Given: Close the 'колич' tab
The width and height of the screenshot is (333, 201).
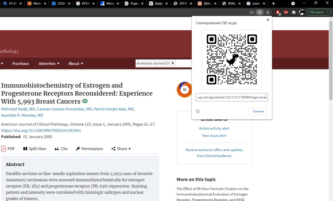Looking at the screenshot, I should [x=265, y=4].
